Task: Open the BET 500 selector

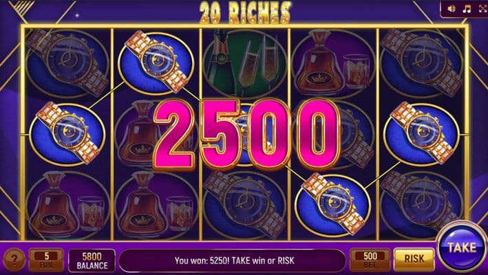Action: (370, 260)
